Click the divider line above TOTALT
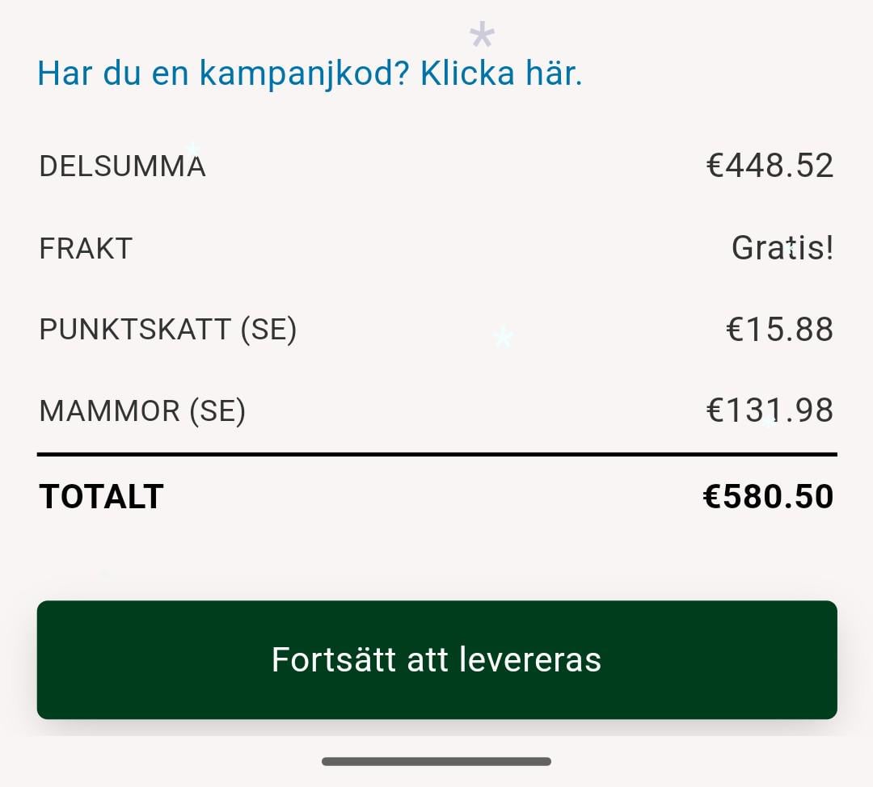873x787 pixels. 437,455
